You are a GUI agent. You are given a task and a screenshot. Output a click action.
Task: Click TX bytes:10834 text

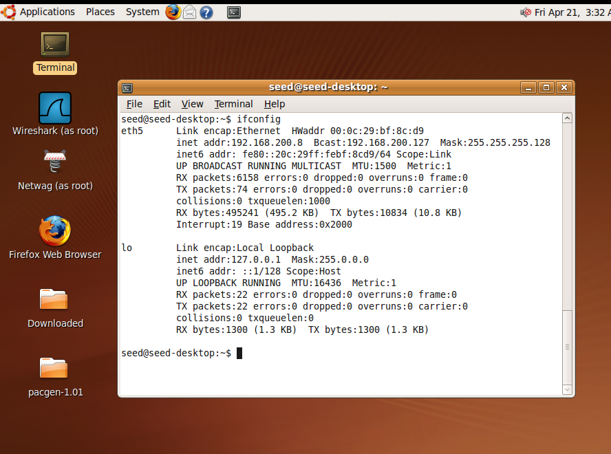point(368,213)
